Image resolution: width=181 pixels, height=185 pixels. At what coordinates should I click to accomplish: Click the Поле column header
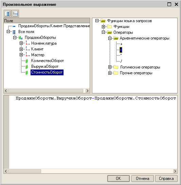click(47, 21)
